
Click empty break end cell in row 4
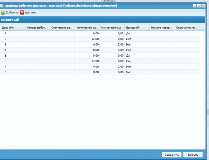click(187, 50)
